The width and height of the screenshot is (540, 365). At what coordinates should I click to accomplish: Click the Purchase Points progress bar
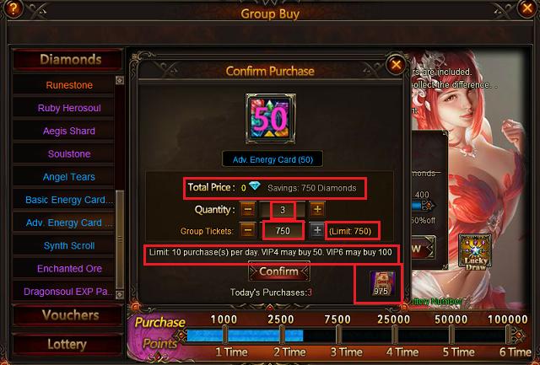point(348,335)
